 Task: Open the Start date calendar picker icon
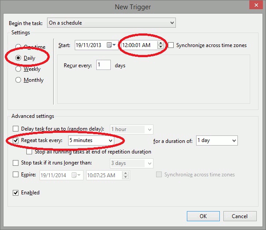(112, 45)
